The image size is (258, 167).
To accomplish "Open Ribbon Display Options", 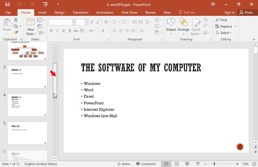I will [x=213, y=4].
